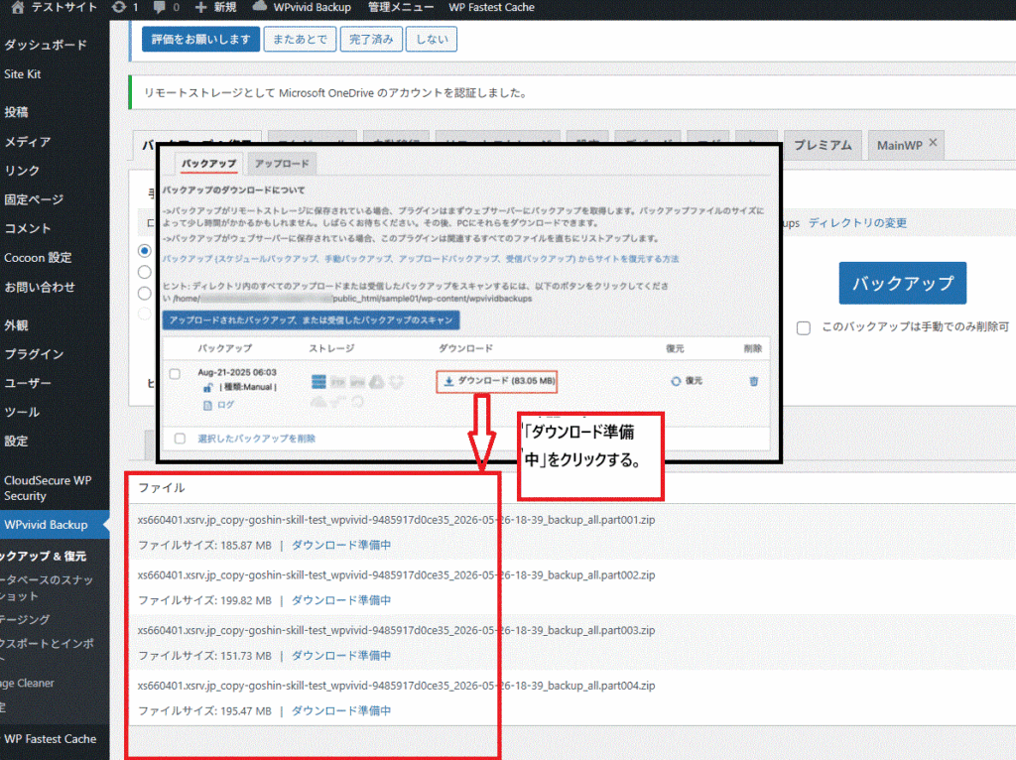The width and height of the screenshot is (1016, 760).
Task: Click the lock icon under Aug-21-2025 backup
Action: [208, 388]
